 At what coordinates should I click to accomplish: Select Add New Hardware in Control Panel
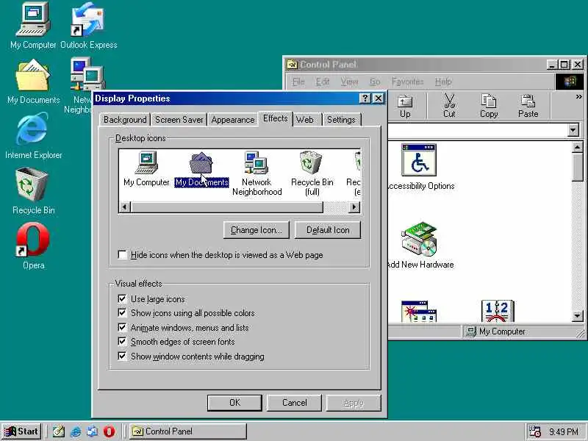tap(419, 245)
